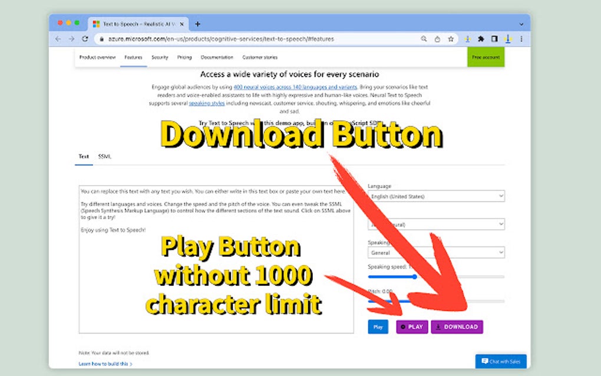Click the second yellow download extension icon

508,39
